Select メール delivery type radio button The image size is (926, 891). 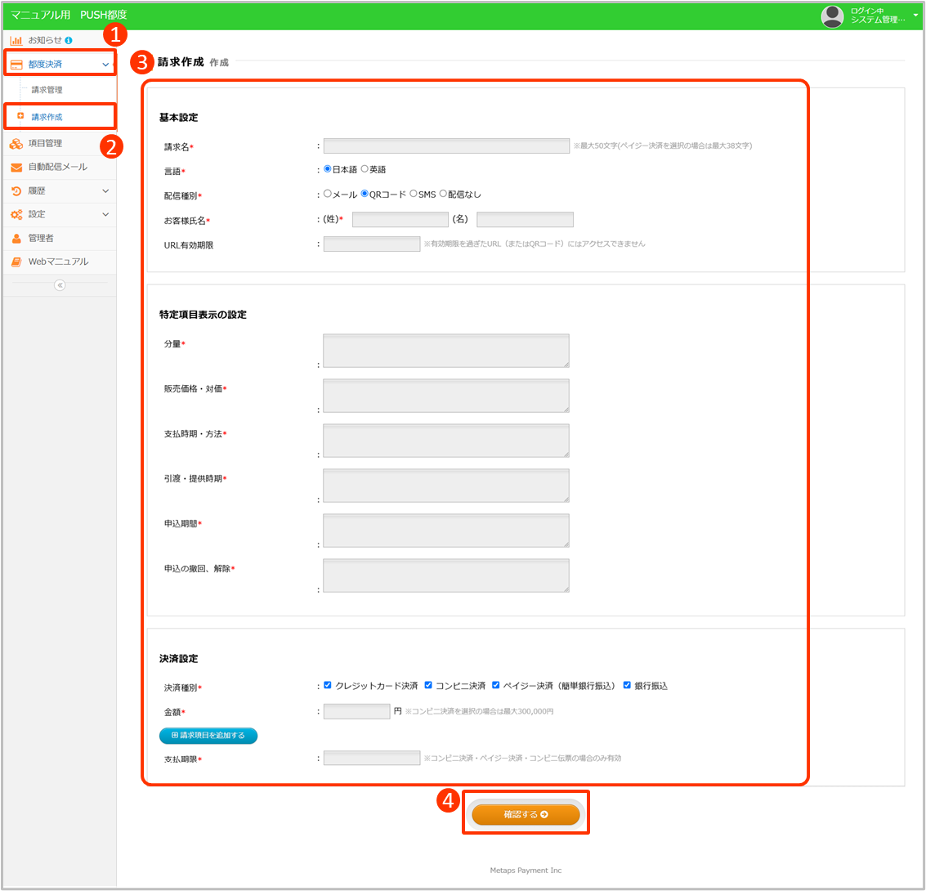[328, 194]
